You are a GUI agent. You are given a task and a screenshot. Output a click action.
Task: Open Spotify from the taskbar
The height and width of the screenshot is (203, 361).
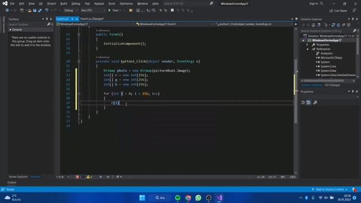pos(178,198)
